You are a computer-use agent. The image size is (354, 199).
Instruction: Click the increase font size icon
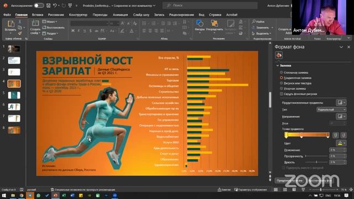[x=122, y=23]
